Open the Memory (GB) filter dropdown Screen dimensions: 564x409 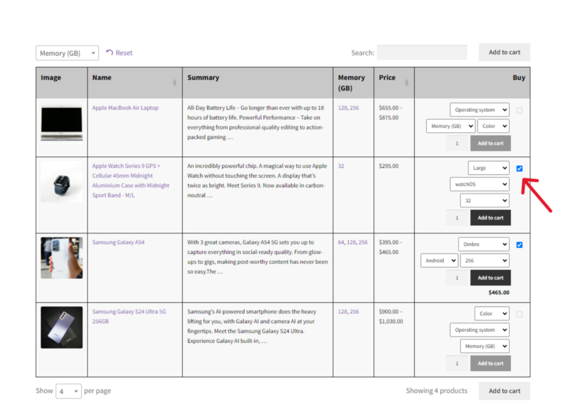(67, 52)
